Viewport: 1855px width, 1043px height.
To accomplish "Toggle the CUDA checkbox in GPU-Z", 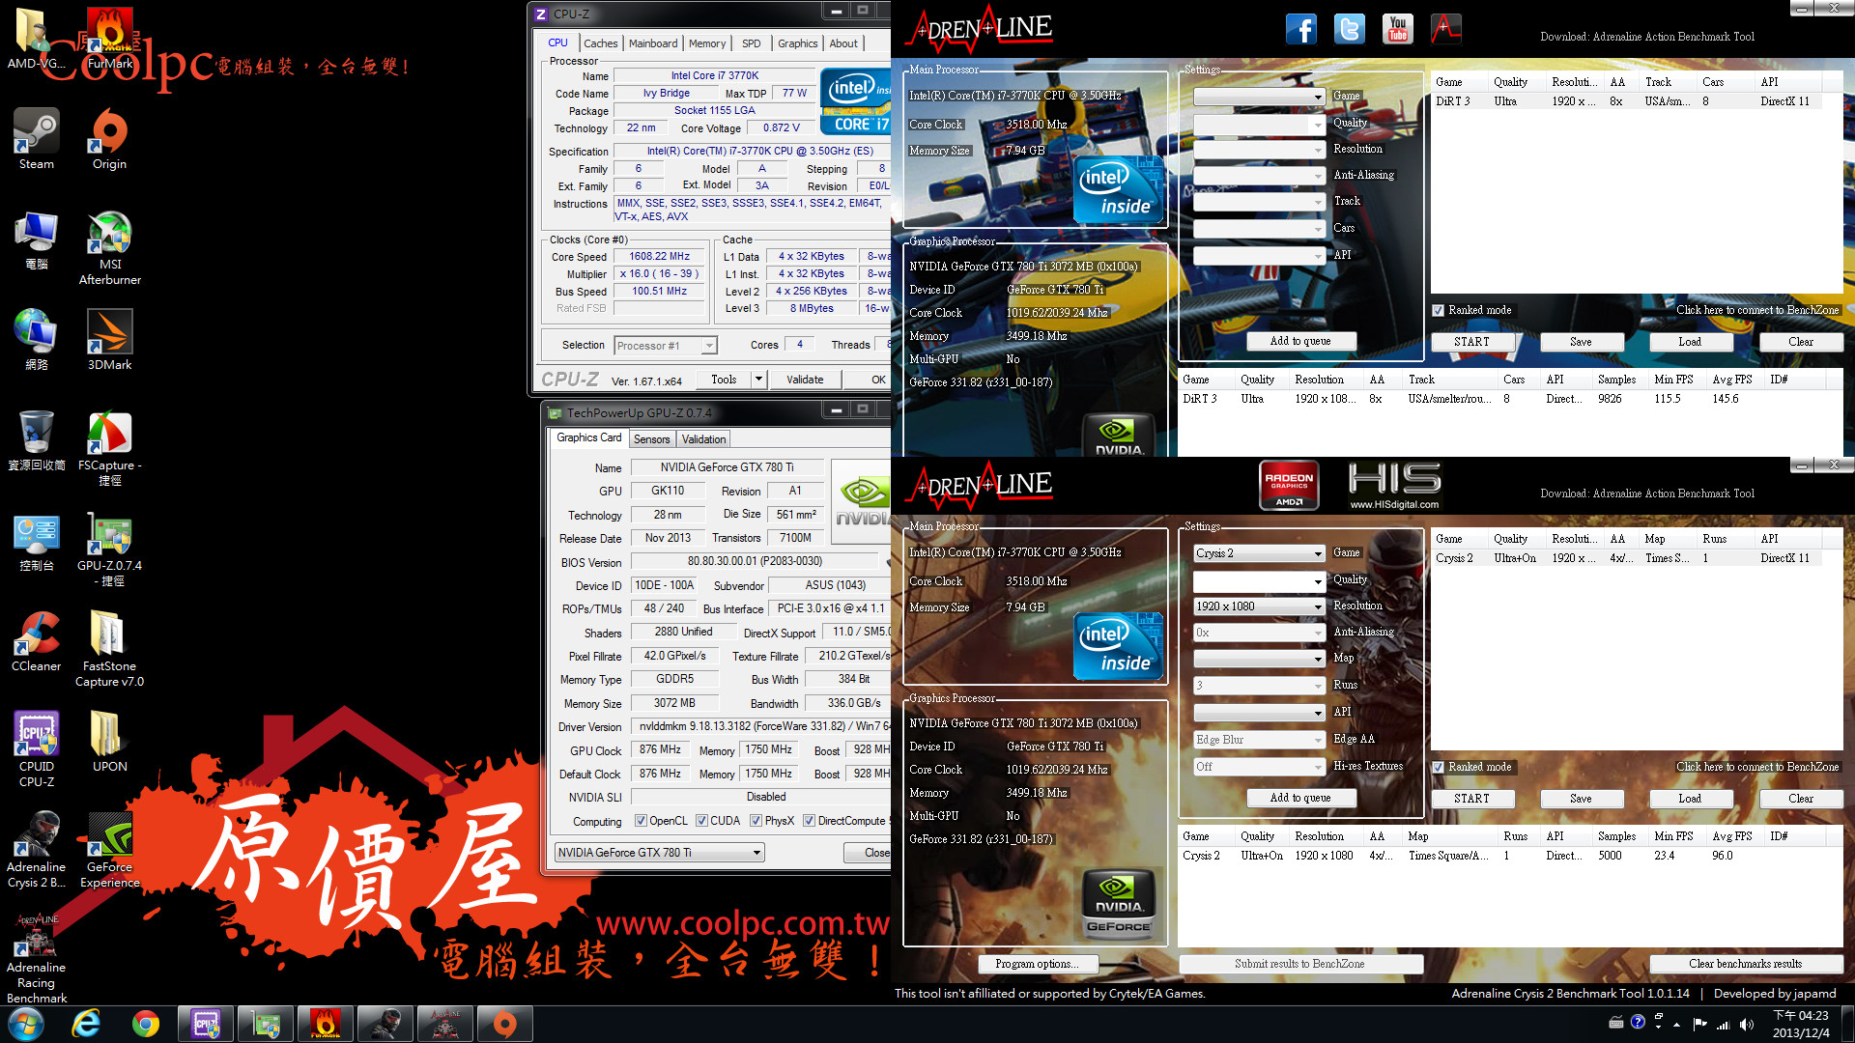I will (x=701, y=821).
